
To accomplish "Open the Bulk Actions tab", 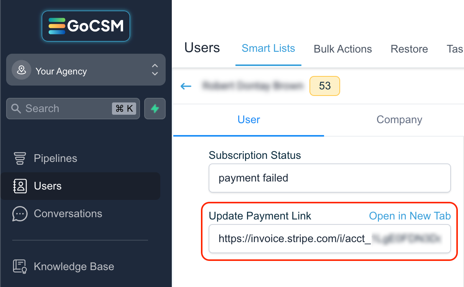I will point(343,49).
